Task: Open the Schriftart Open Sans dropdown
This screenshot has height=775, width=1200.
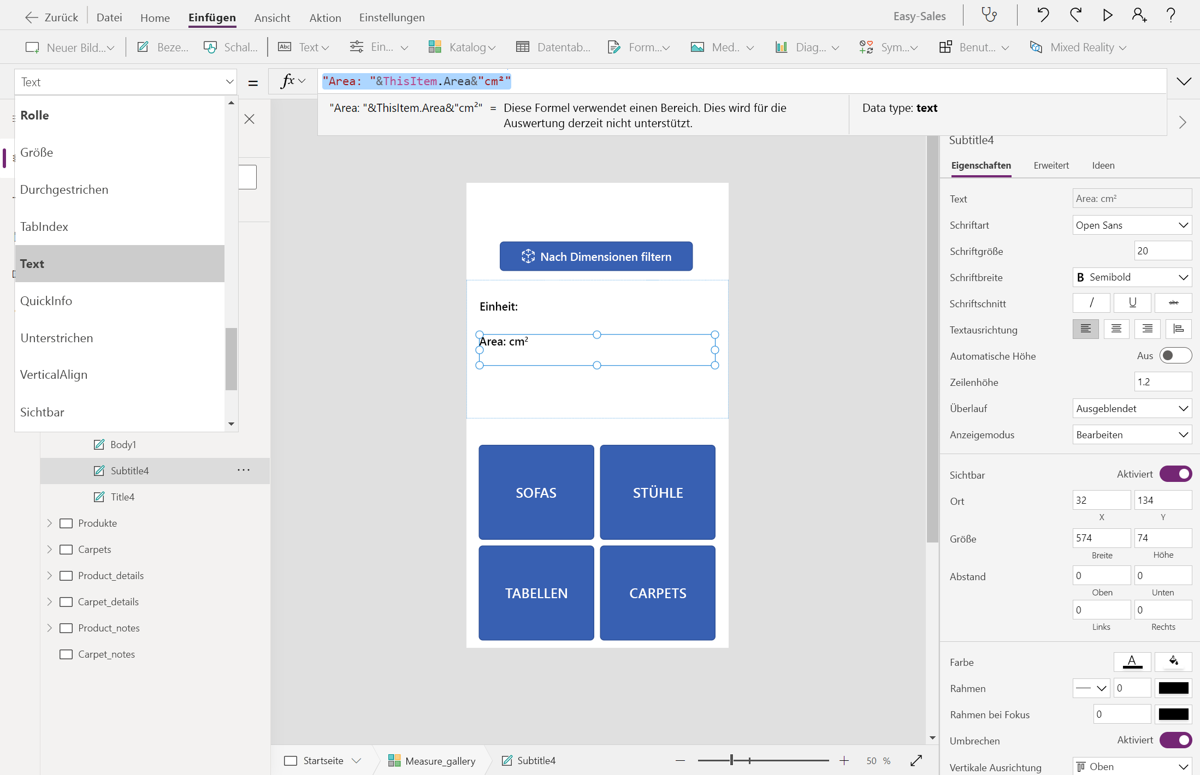Action: click(1131, 225)
